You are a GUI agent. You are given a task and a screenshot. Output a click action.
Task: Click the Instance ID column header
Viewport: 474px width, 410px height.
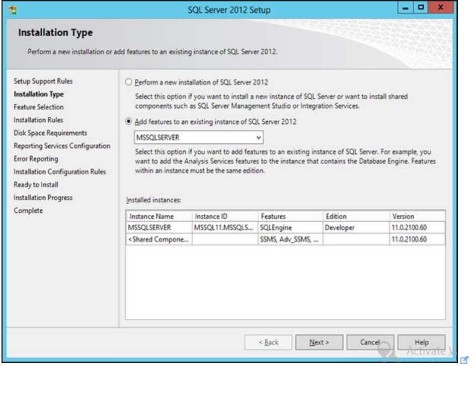(225, 216)
